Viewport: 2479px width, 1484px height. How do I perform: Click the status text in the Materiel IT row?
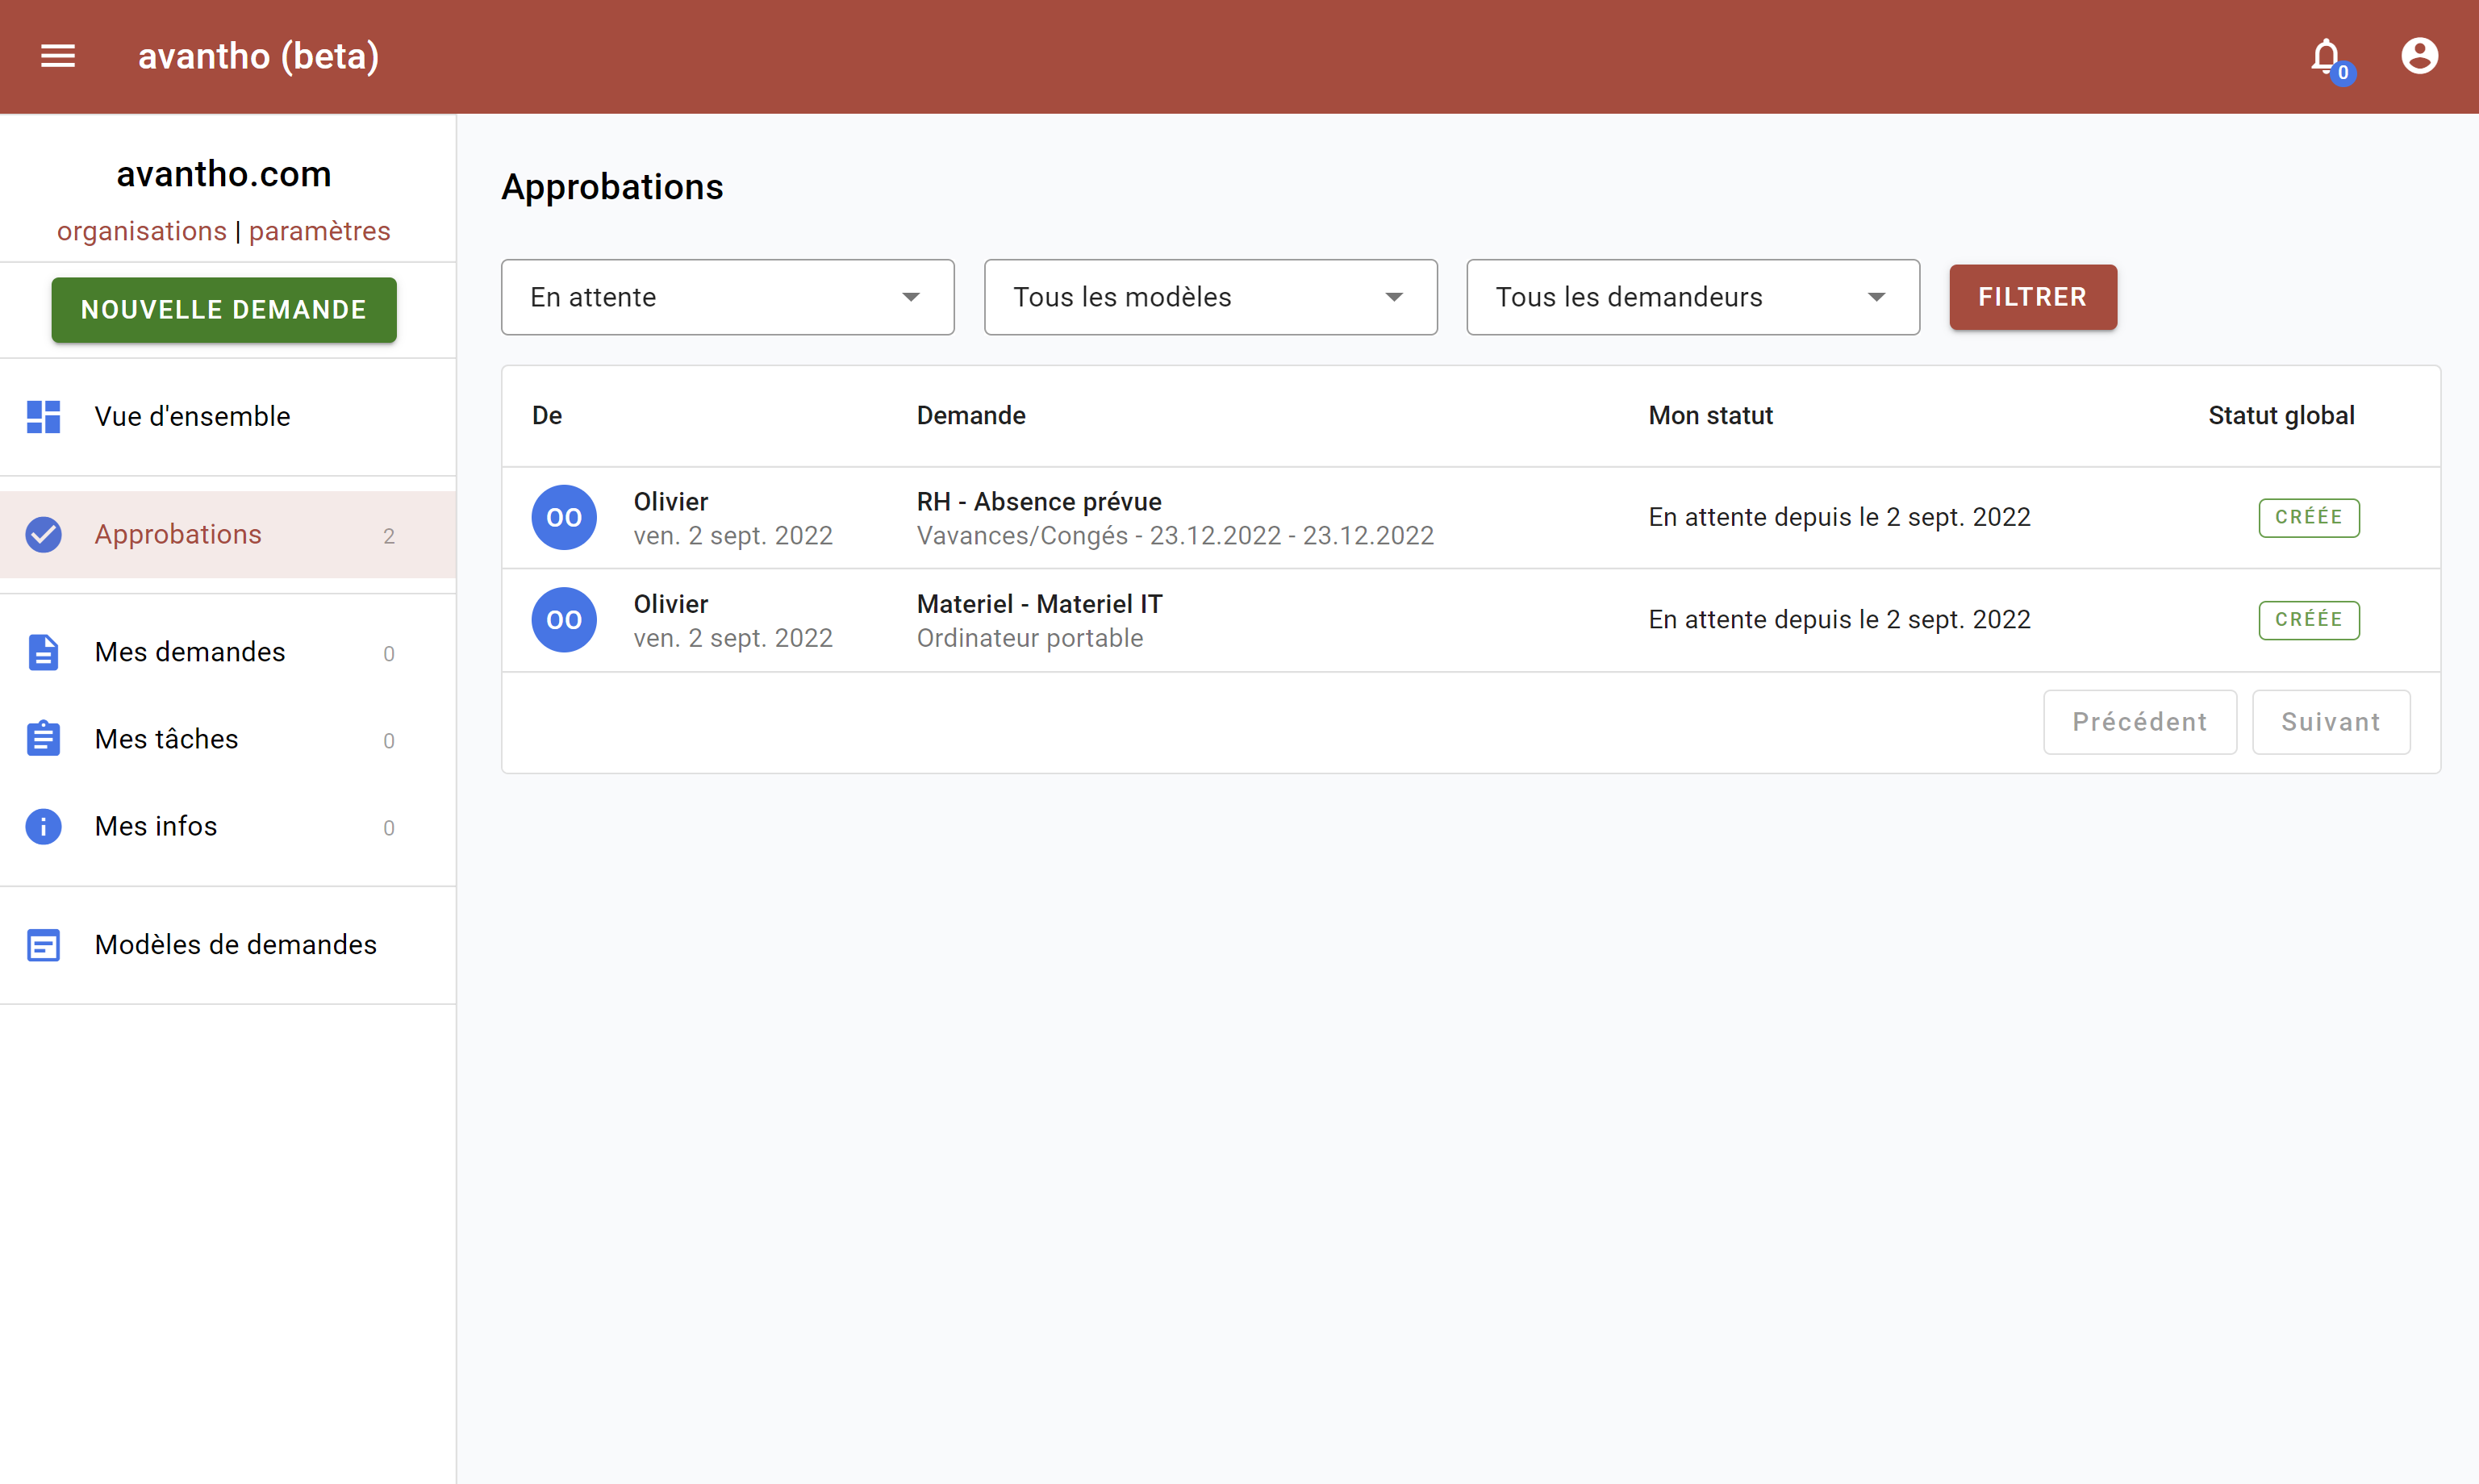1840,620
